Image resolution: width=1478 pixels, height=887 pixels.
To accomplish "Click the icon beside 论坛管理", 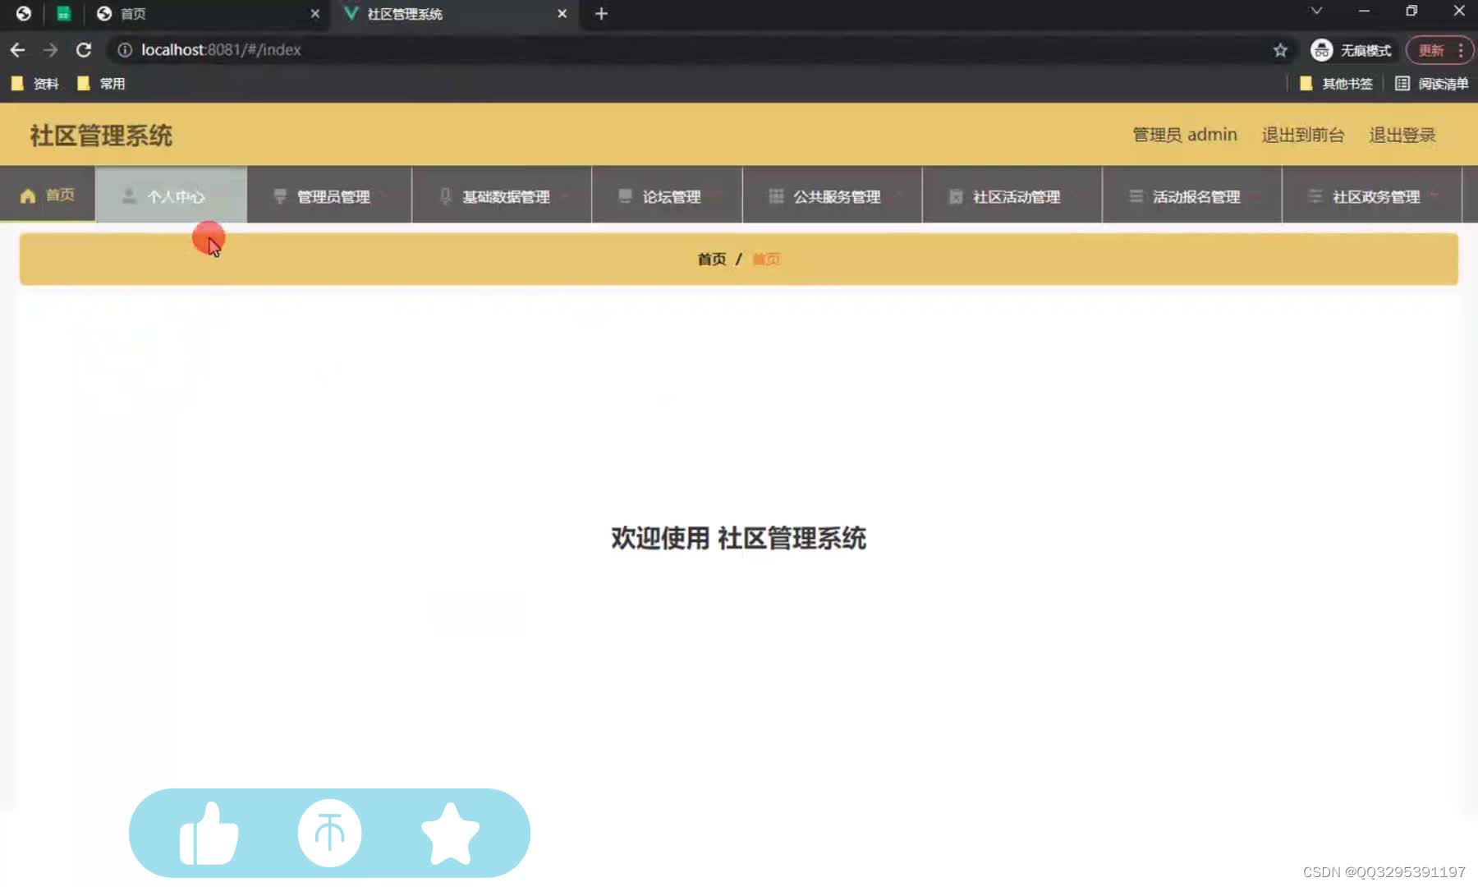I will [x=625, y=195].
